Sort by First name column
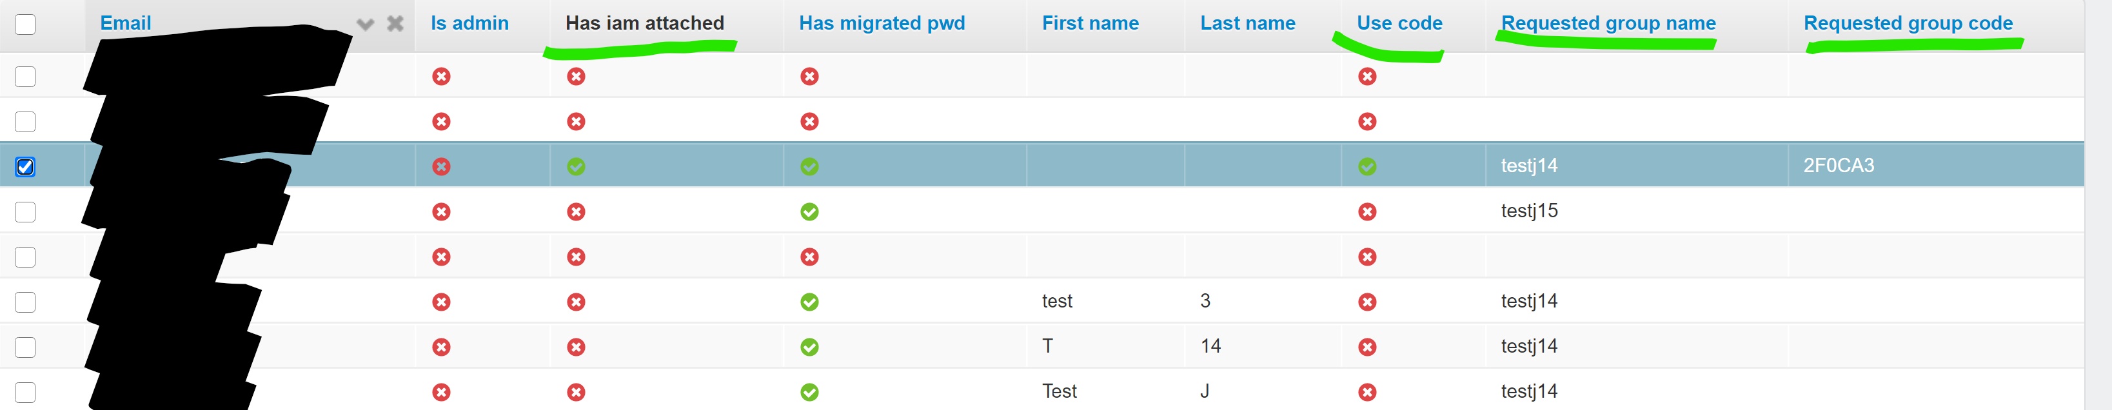This screenshot has width=2112, height=410. pos(1090,23)
